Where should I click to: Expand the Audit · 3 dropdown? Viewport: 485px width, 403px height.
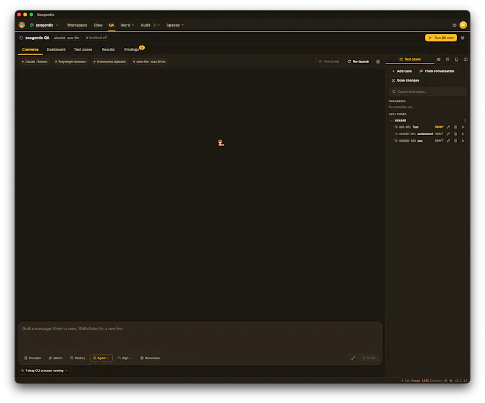pos(150,25)
